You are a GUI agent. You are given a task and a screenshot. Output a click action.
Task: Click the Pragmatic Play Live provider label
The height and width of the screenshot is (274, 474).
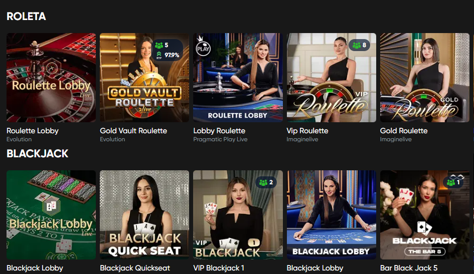click(220, 139)
